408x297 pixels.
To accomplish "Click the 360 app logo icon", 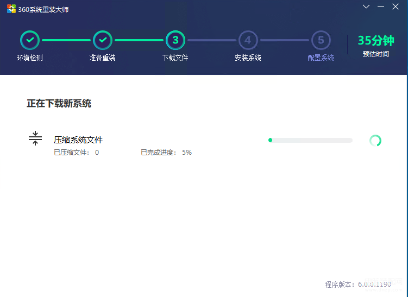I will point(11,9).
